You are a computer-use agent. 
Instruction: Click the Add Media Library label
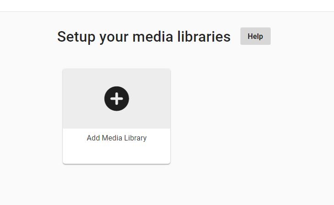(x=117, y=138)
